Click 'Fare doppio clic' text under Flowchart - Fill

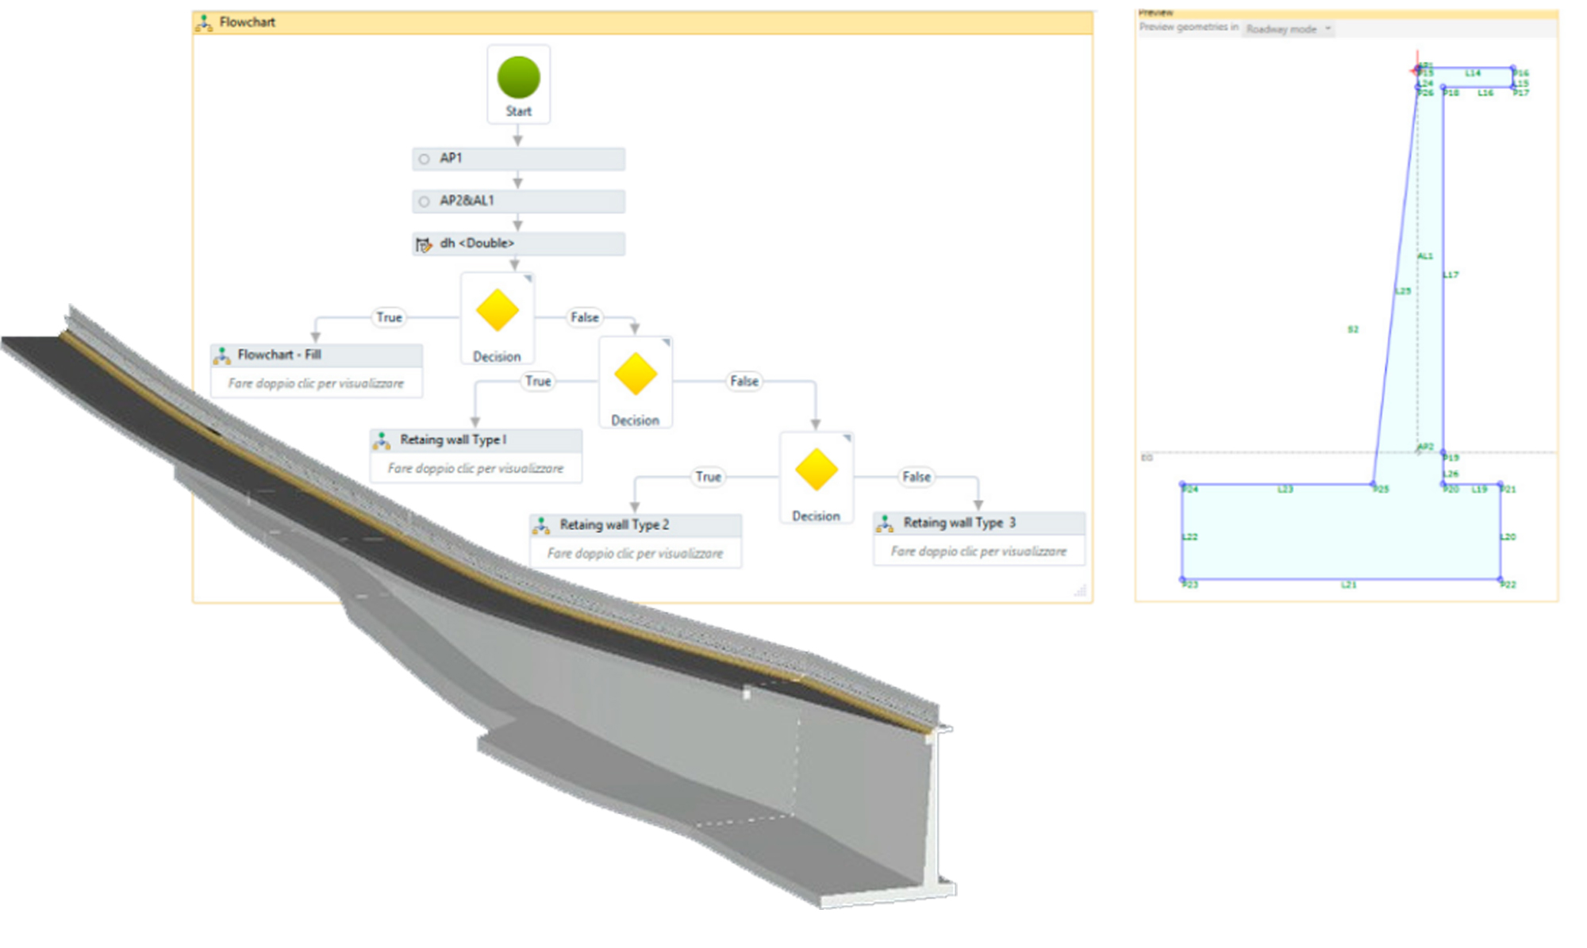click(x=316, y=383)
